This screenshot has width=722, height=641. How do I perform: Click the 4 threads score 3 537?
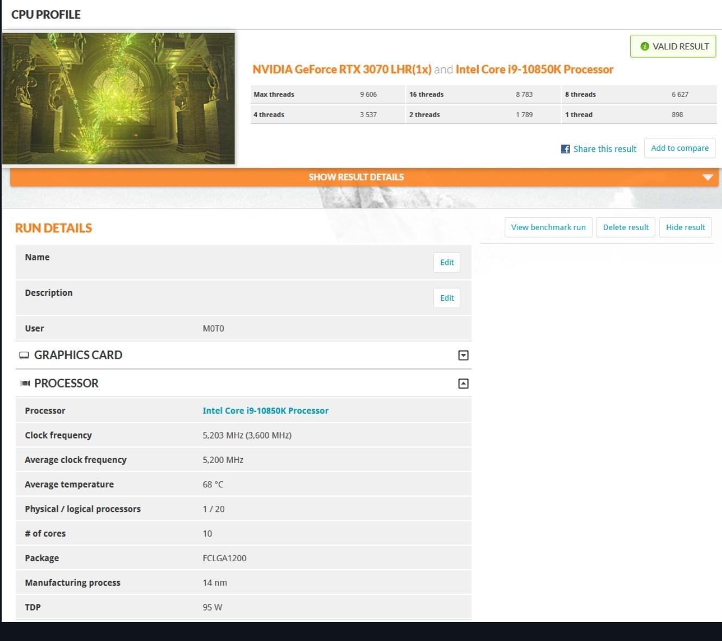coord(368,115)
